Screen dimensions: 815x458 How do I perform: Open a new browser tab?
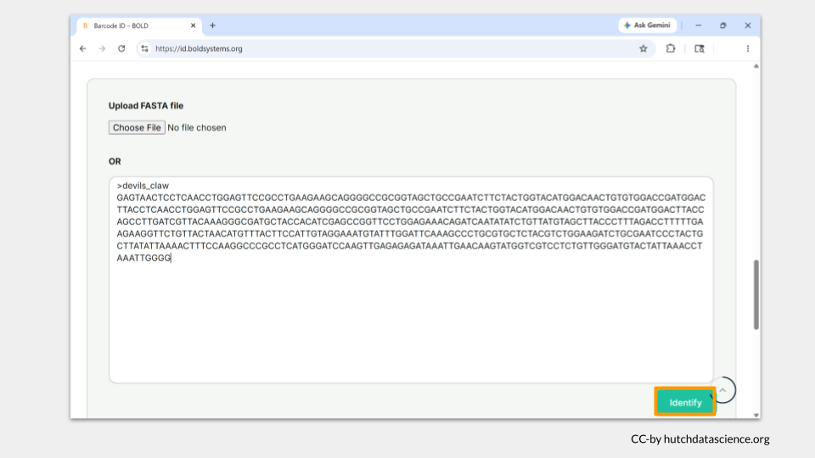pyautogui.click(x=212, y=25)
